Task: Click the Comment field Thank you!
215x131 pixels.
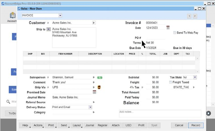Action: click(x=72, y=82)
